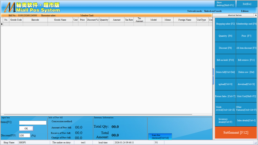Click the row indicator arrow in grid
258x145 pixels.
[x=2, y=24]
